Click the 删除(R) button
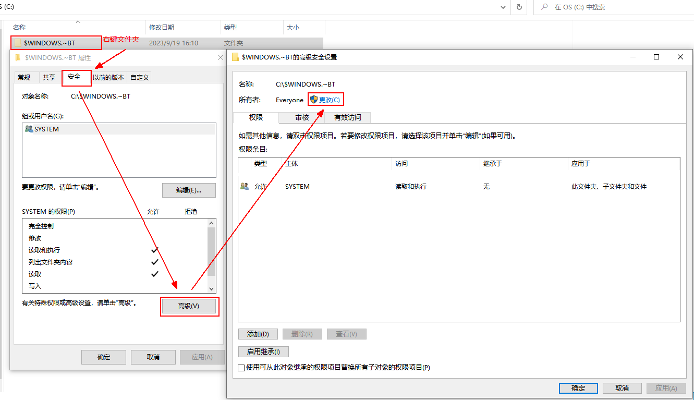The width and height of the screenshot is (694, 400). point(302,334)
